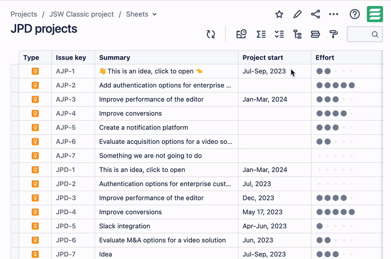This screenshot has width=391, height=259.
Task: Set the empty effort rating for AJP-7
Action: click(335, 156)
